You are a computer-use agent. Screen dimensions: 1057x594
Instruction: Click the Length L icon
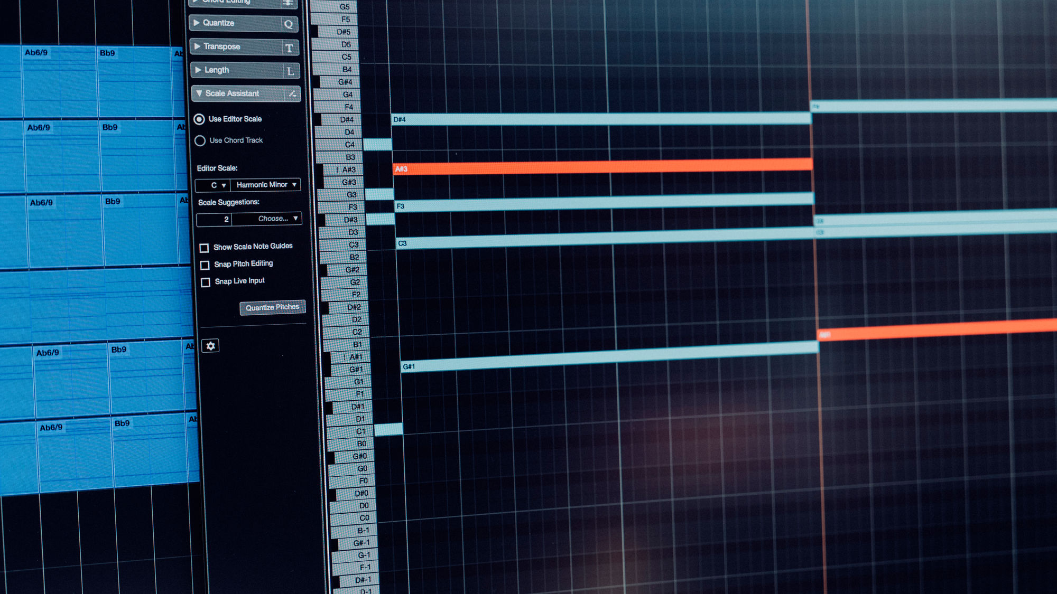pyautogui.click(x=290, y=71)
